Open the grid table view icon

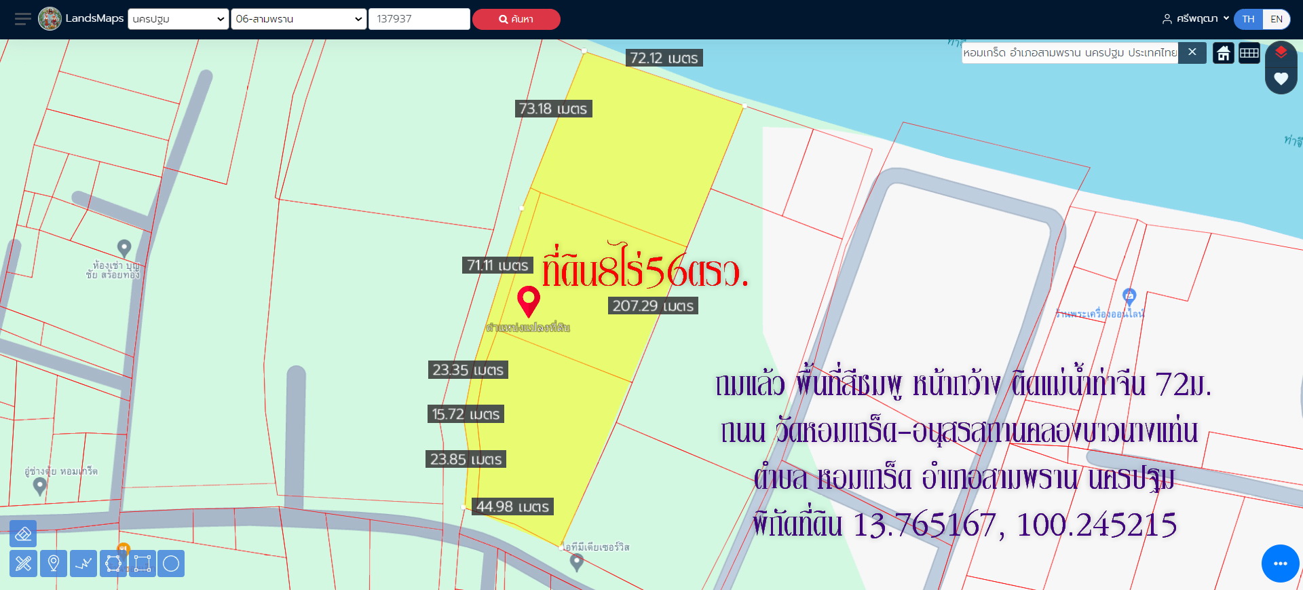1249,53
